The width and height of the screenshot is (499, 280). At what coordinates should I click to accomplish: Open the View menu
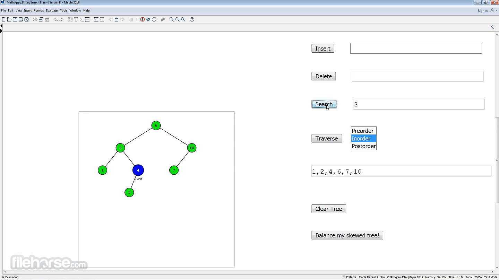click(x=19, y=11)
